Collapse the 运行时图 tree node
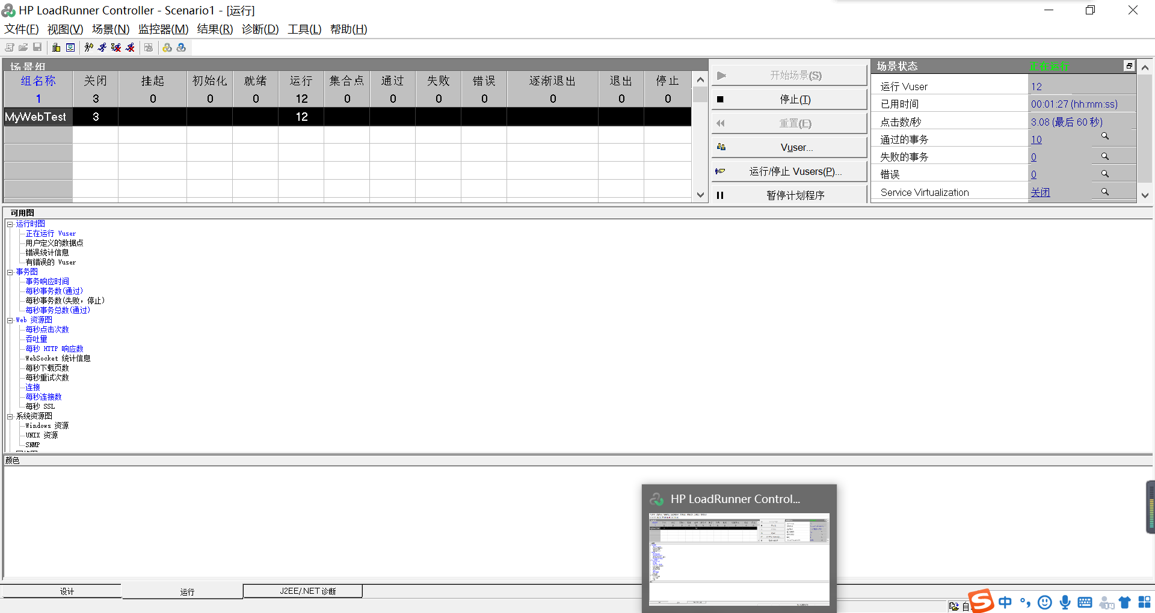The image size is (1155, 613). click(x=10, y=224)
